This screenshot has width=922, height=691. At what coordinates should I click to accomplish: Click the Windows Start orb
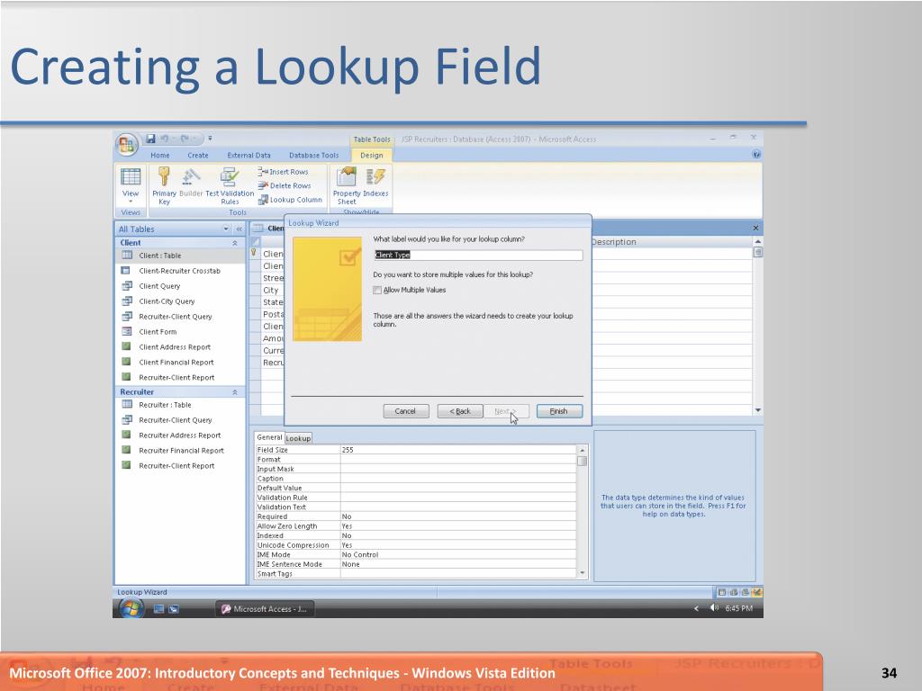pyautogui.click(x=131, y=609)
